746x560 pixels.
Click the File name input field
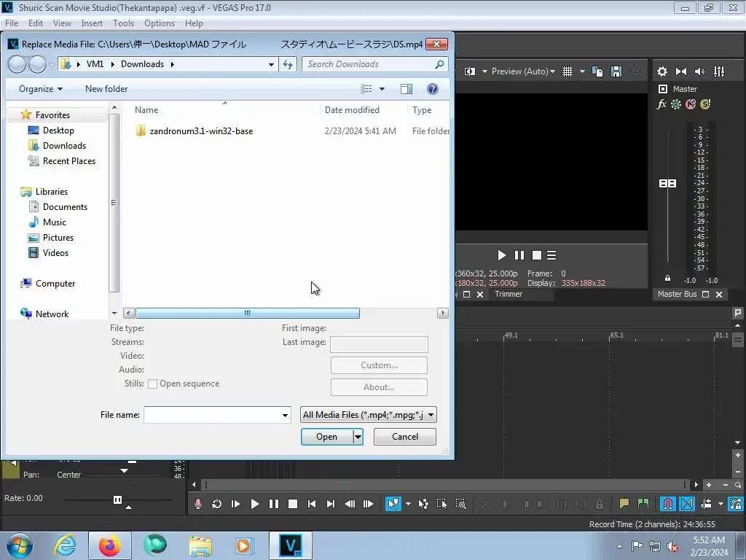[x=212, y=415]
